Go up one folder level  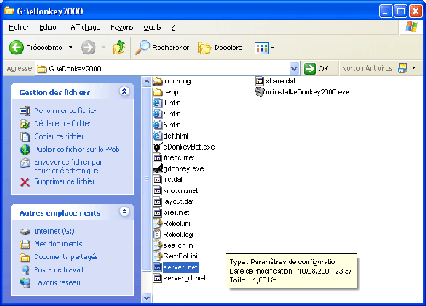tap(119, 47)
